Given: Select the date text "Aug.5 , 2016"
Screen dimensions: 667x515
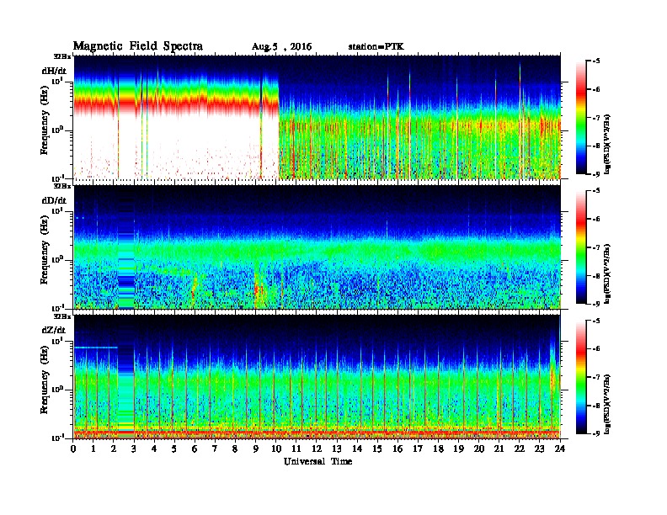Looking at the screenshot, I should 281,47.
